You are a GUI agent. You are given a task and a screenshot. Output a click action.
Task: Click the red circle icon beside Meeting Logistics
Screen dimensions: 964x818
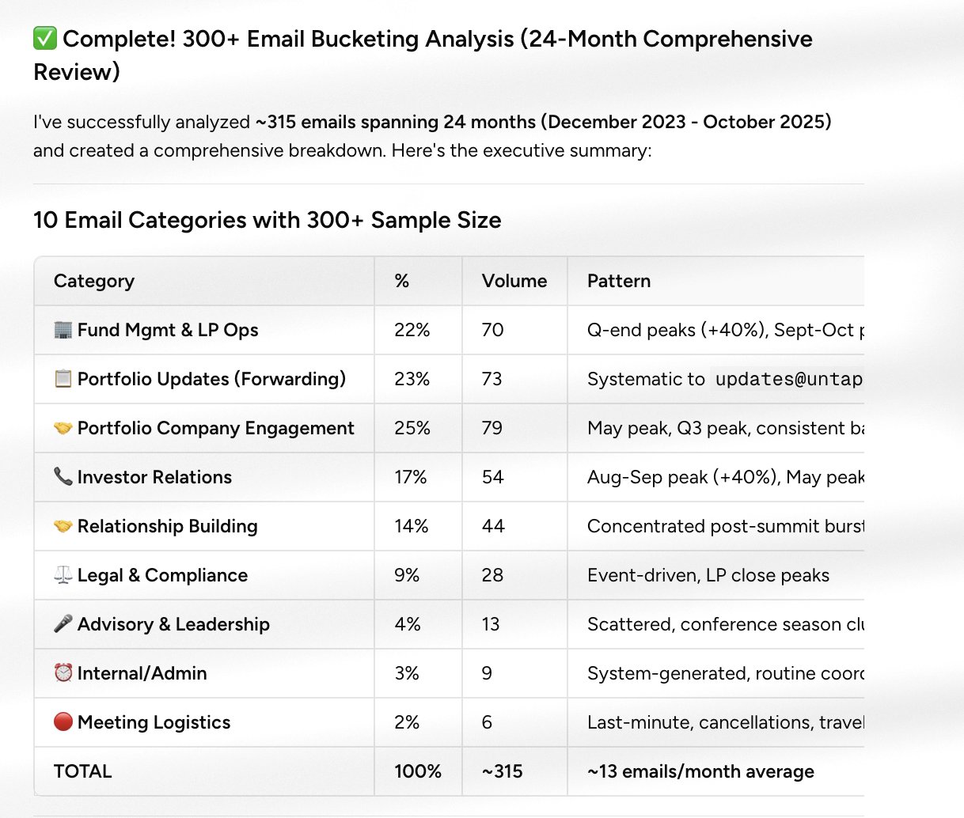click(63, 722)
